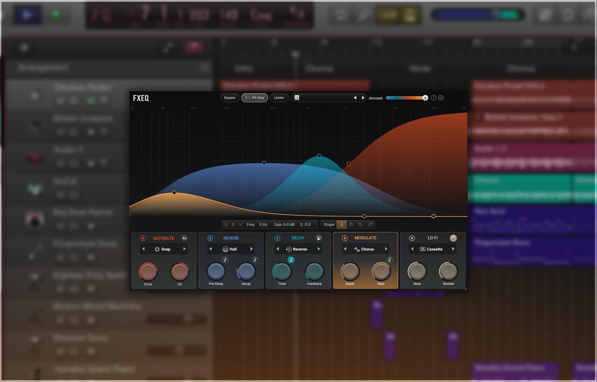Next Saturate type arrow beside Snap
597x382 pixels.
click(x=184, y=249)
